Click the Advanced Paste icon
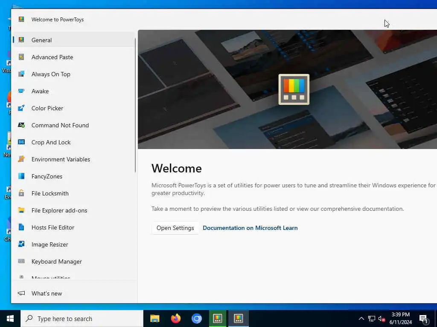This screenshot has height=327, width=437. 21,57
